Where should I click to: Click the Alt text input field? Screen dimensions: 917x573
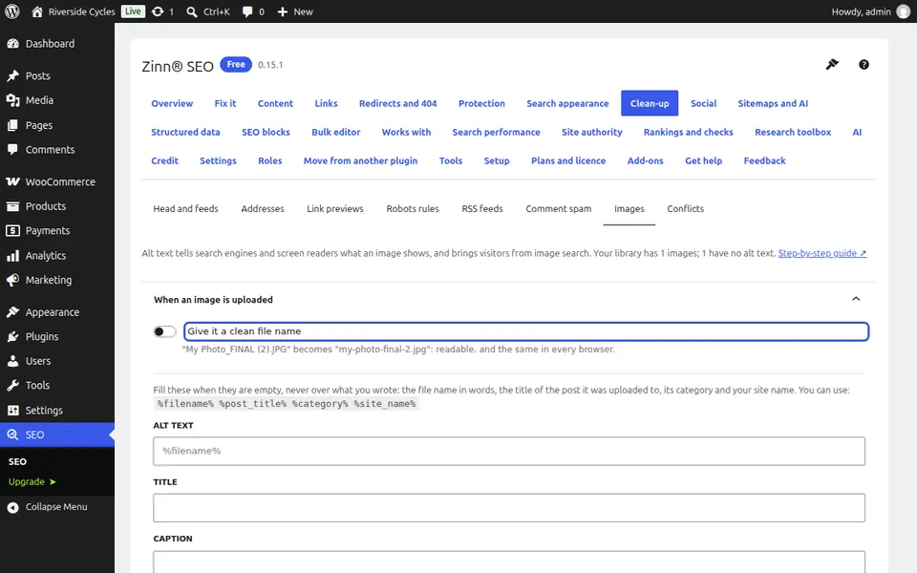(509, 452)
